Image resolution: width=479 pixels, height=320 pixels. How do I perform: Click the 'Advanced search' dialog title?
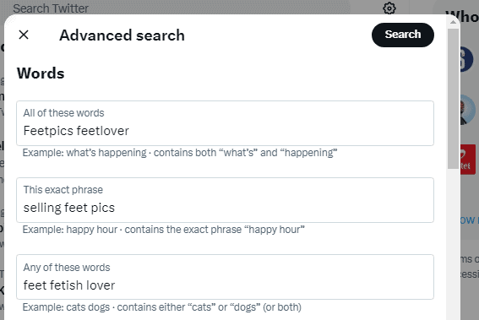click(122, 35)
